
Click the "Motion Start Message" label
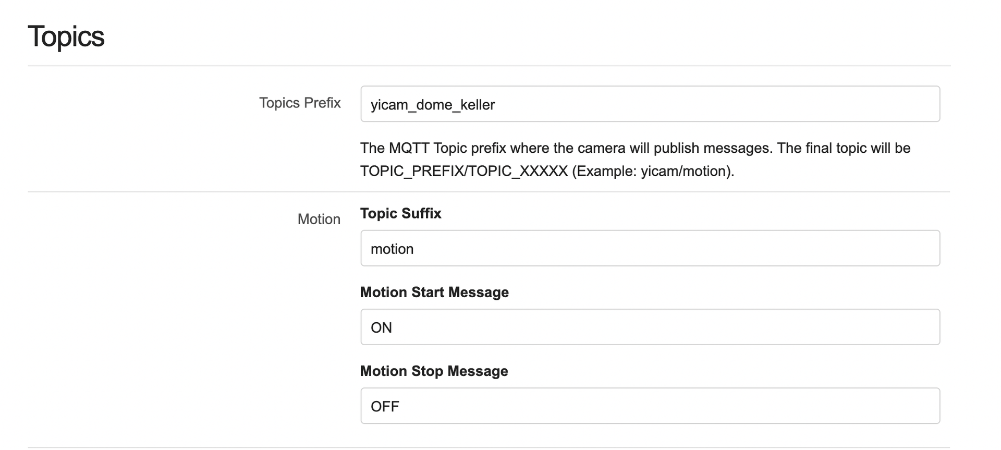(x=434, y=292)
